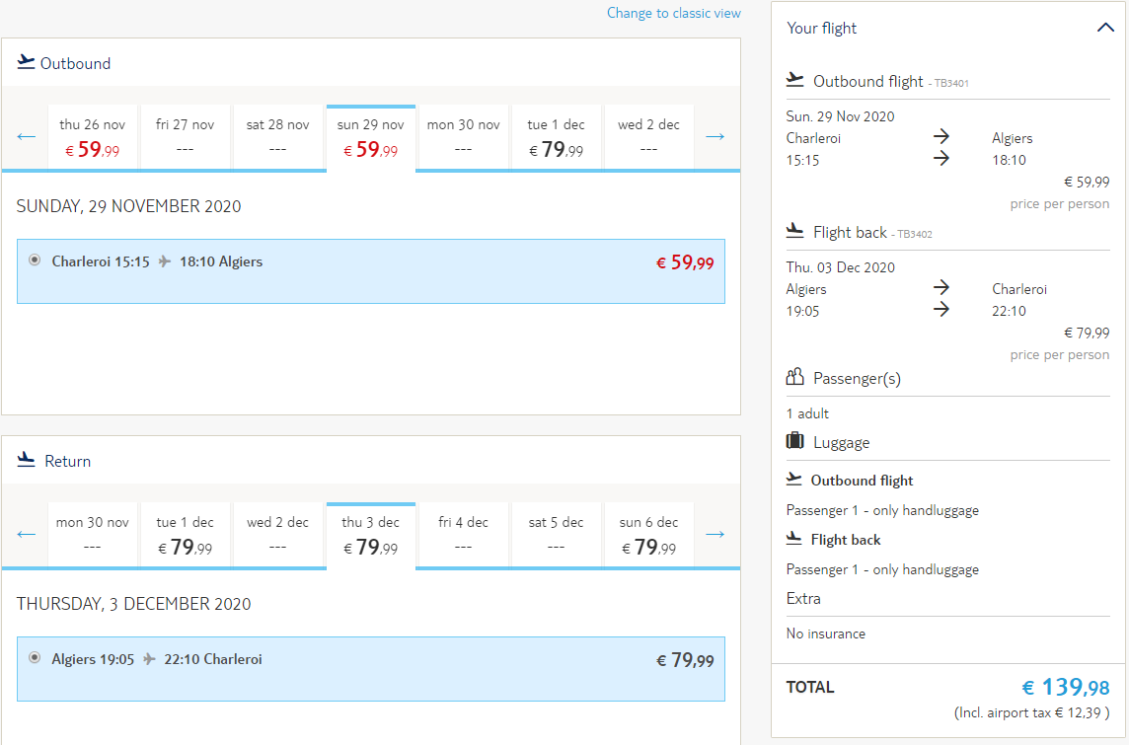Go to next return dates arrow
The width and height of the screenshot is (1129, 745).
coord(715,534)
